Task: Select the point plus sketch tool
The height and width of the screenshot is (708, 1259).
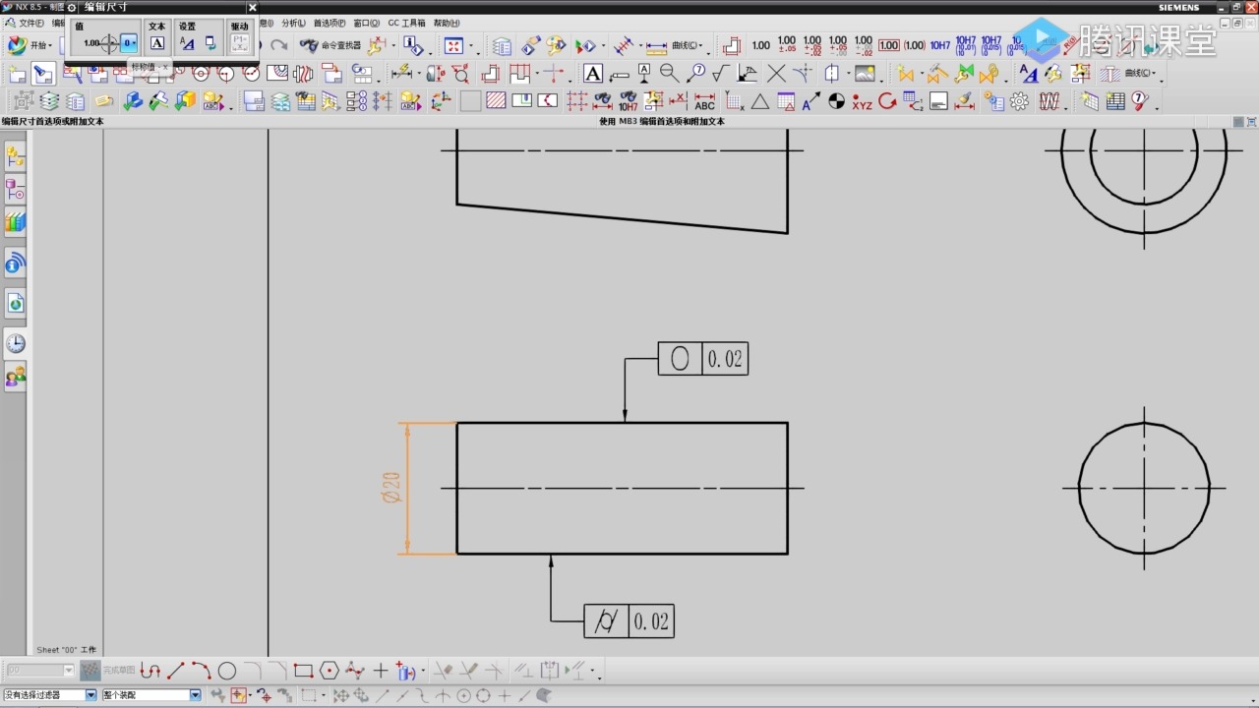Action: click(381, 671)
